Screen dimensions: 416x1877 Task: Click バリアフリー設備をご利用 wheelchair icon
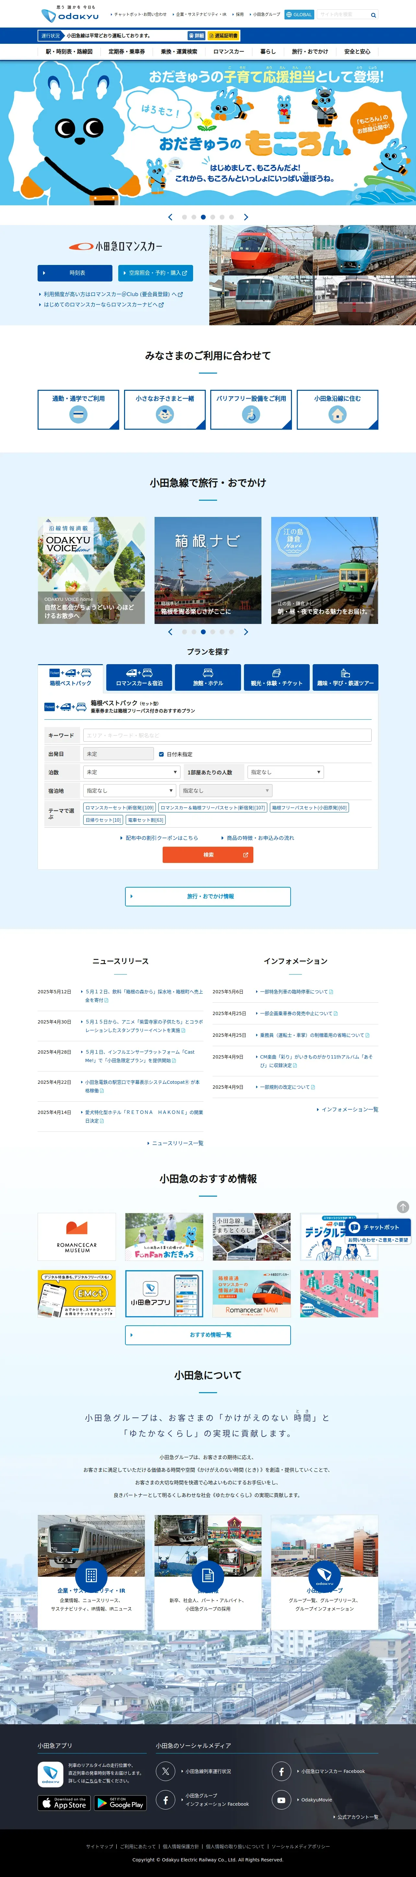tap(251, 414)
